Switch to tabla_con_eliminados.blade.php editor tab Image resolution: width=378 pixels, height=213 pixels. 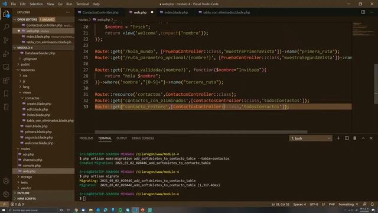coord(226,12)
